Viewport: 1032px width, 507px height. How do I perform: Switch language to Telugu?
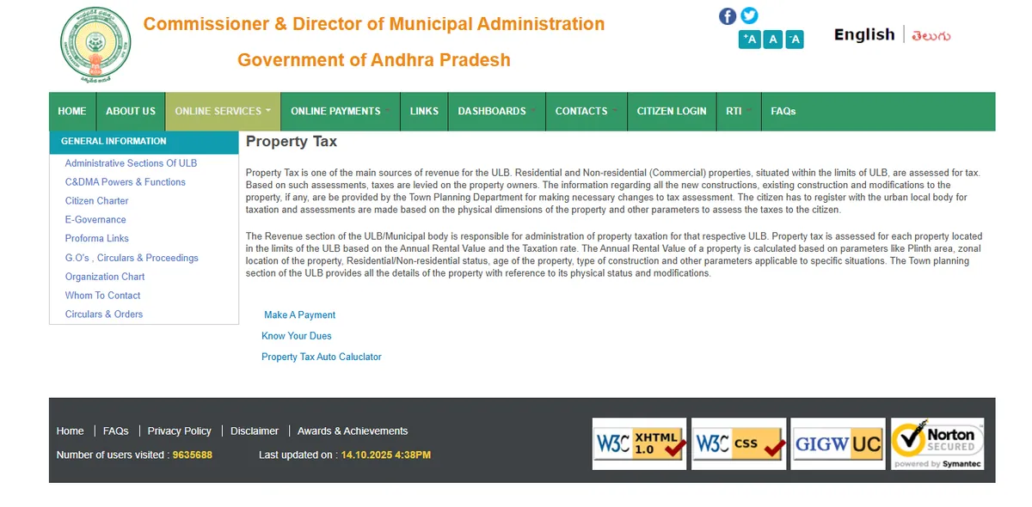931,34
